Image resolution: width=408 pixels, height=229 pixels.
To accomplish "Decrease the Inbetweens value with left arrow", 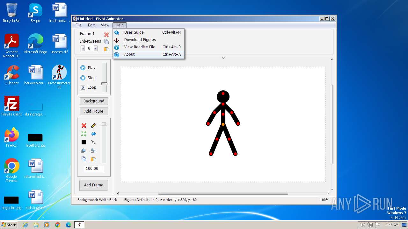I will 83,48.
